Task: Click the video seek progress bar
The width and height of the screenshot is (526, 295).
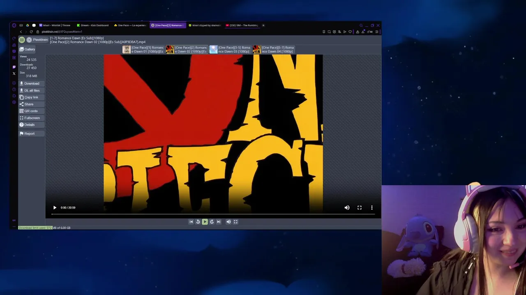Action: tap(213, 214)
